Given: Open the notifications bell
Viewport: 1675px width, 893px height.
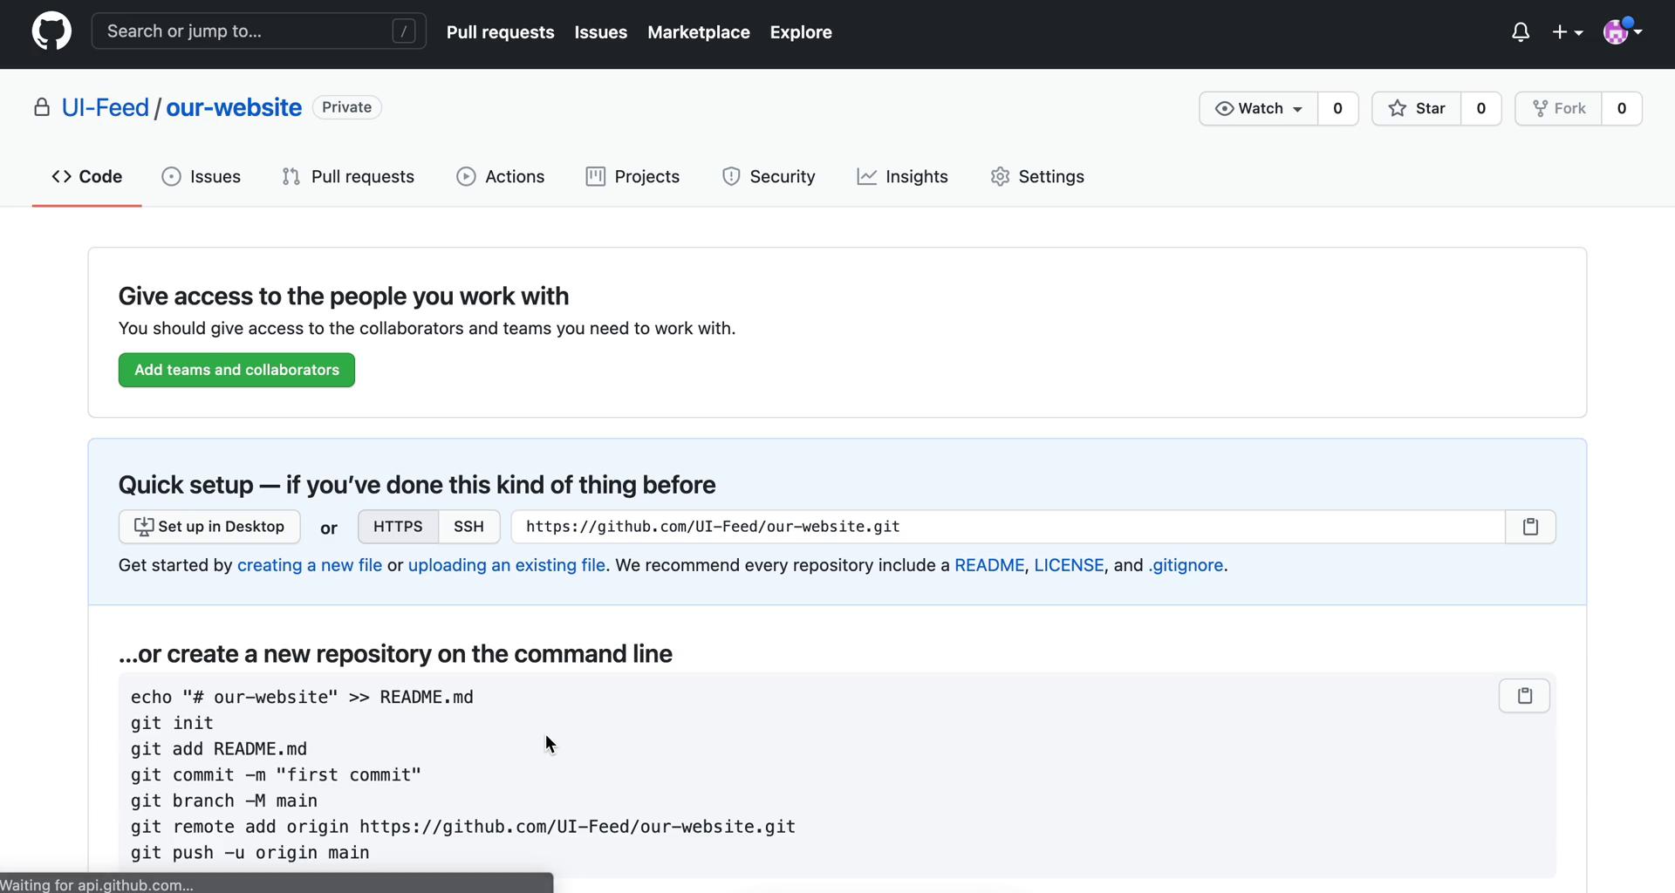Looking at the screenshot, I should 1521,32.
